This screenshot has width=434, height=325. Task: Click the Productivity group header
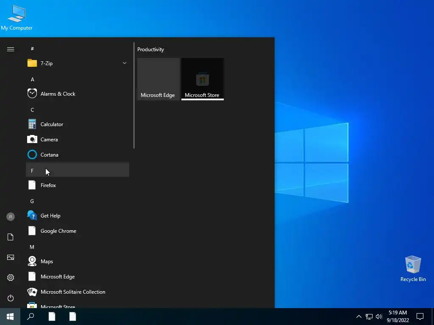[x=150, y=50]
